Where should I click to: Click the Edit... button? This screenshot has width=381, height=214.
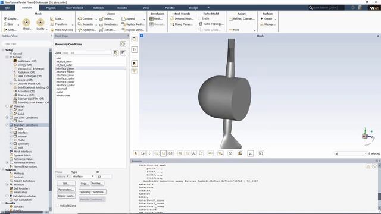(x=66, y=184)
